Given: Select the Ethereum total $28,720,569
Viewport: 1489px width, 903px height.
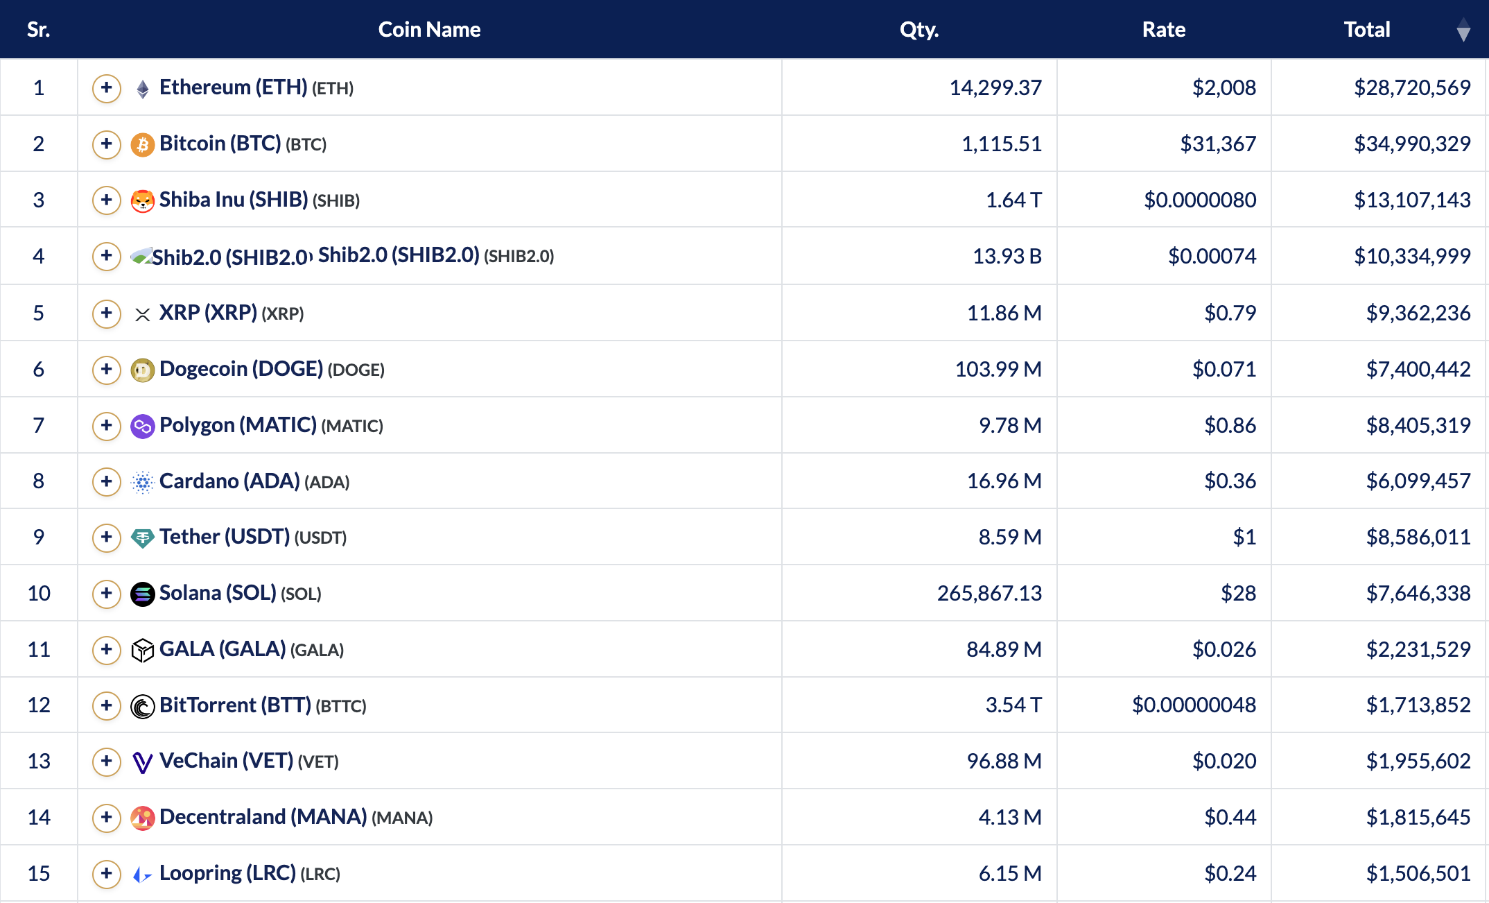Looking at the screenshot, I should pyautogui.click(x=1412, y=88).
